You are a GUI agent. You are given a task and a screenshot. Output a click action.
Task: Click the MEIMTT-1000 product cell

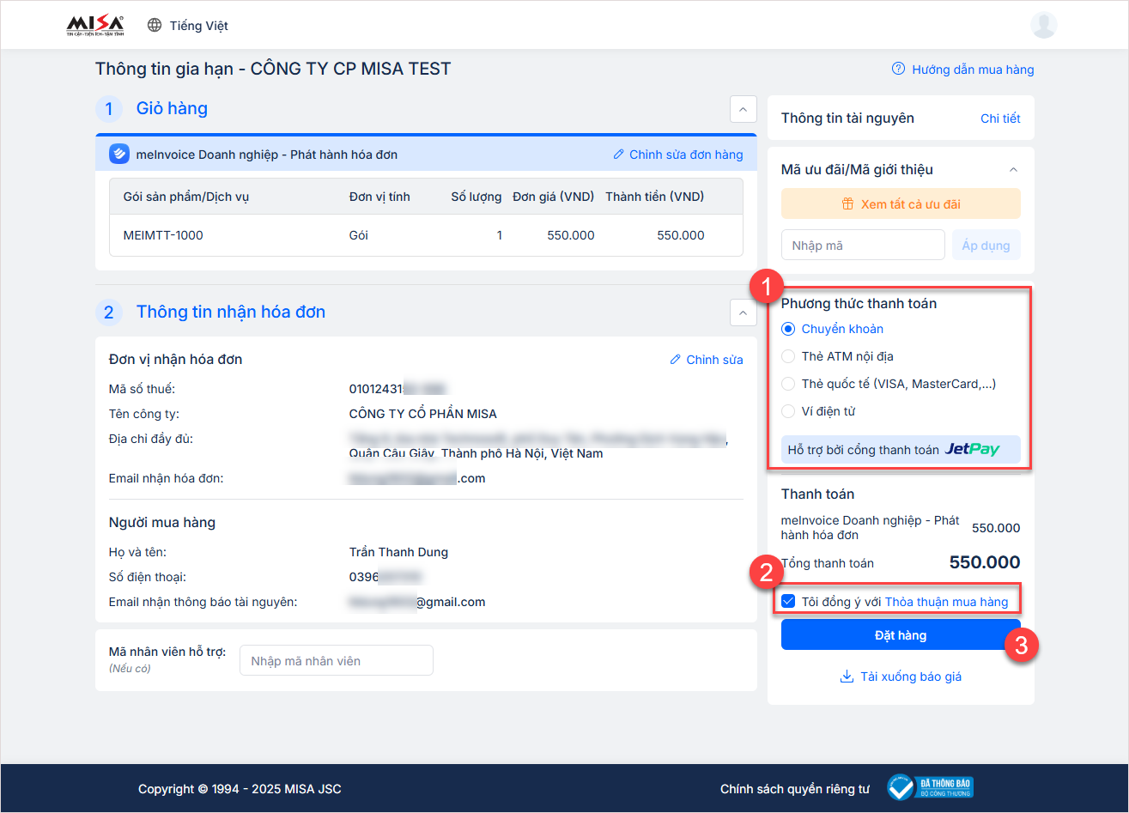click(x=163, y=235)
